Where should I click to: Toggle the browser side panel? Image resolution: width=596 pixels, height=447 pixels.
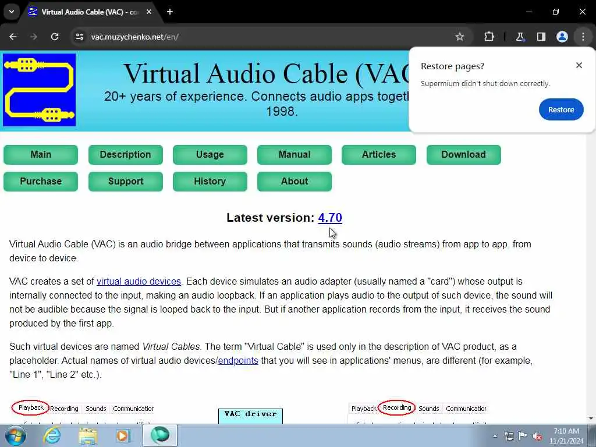coord(541,37)
